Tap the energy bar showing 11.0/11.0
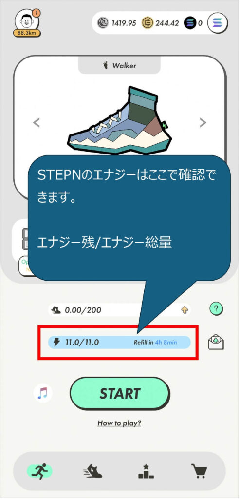 tap(119, 343)
